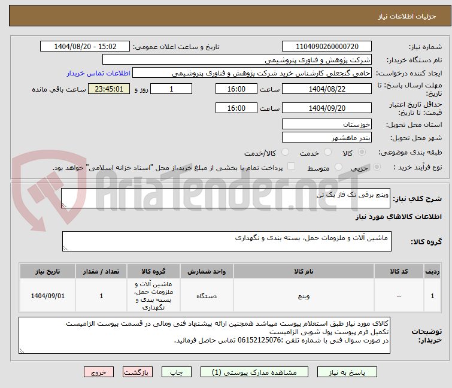The height and width of the screenshot is (388, 452).
Task: Click the ردیف column header
Action: [x=432, y=271]
